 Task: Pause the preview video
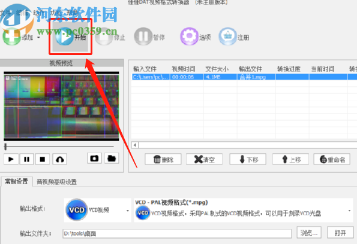[26, 159]
